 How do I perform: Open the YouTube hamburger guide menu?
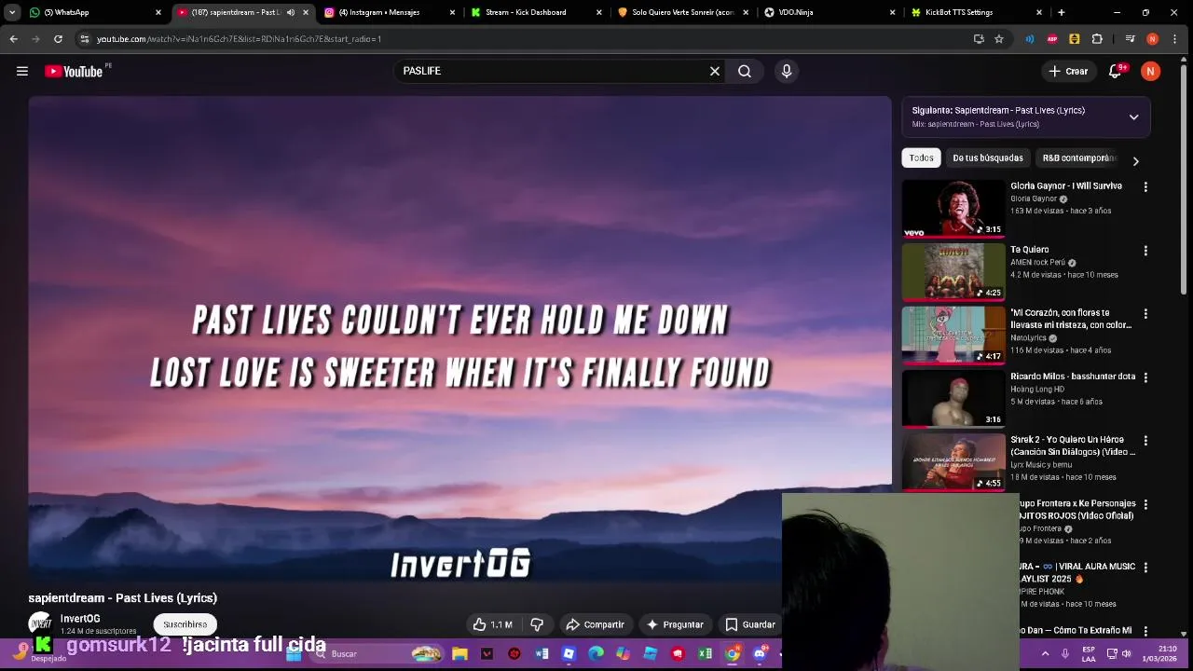coord(22,71)
